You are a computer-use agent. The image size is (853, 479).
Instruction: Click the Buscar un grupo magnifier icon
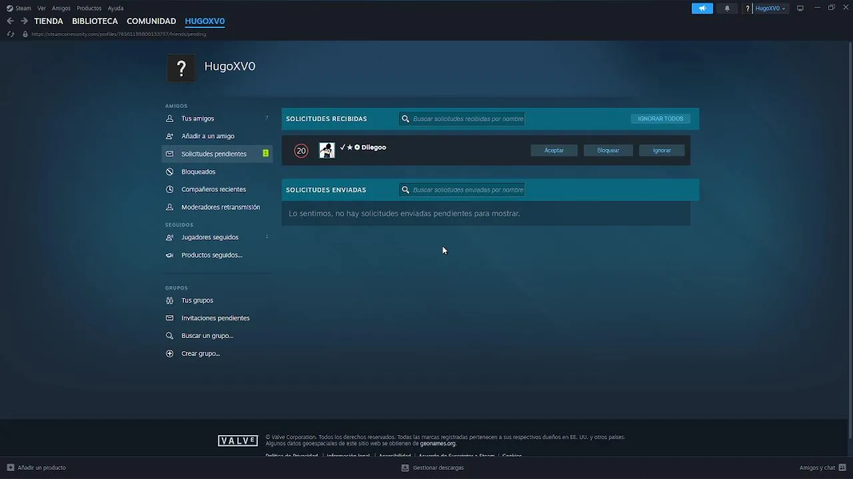pyautogui.click(x=169, y=335)
